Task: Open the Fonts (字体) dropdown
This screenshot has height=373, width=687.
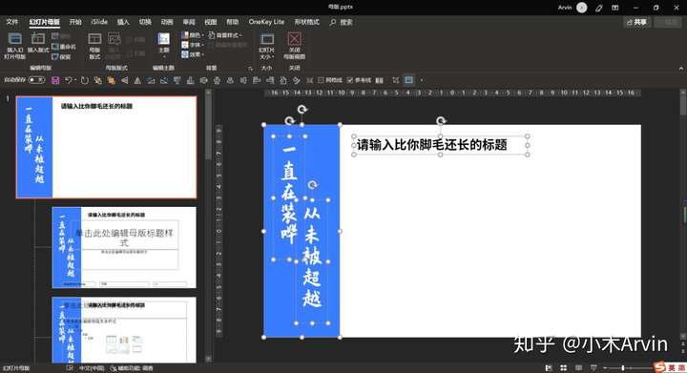Action: [x=193, y=45]
